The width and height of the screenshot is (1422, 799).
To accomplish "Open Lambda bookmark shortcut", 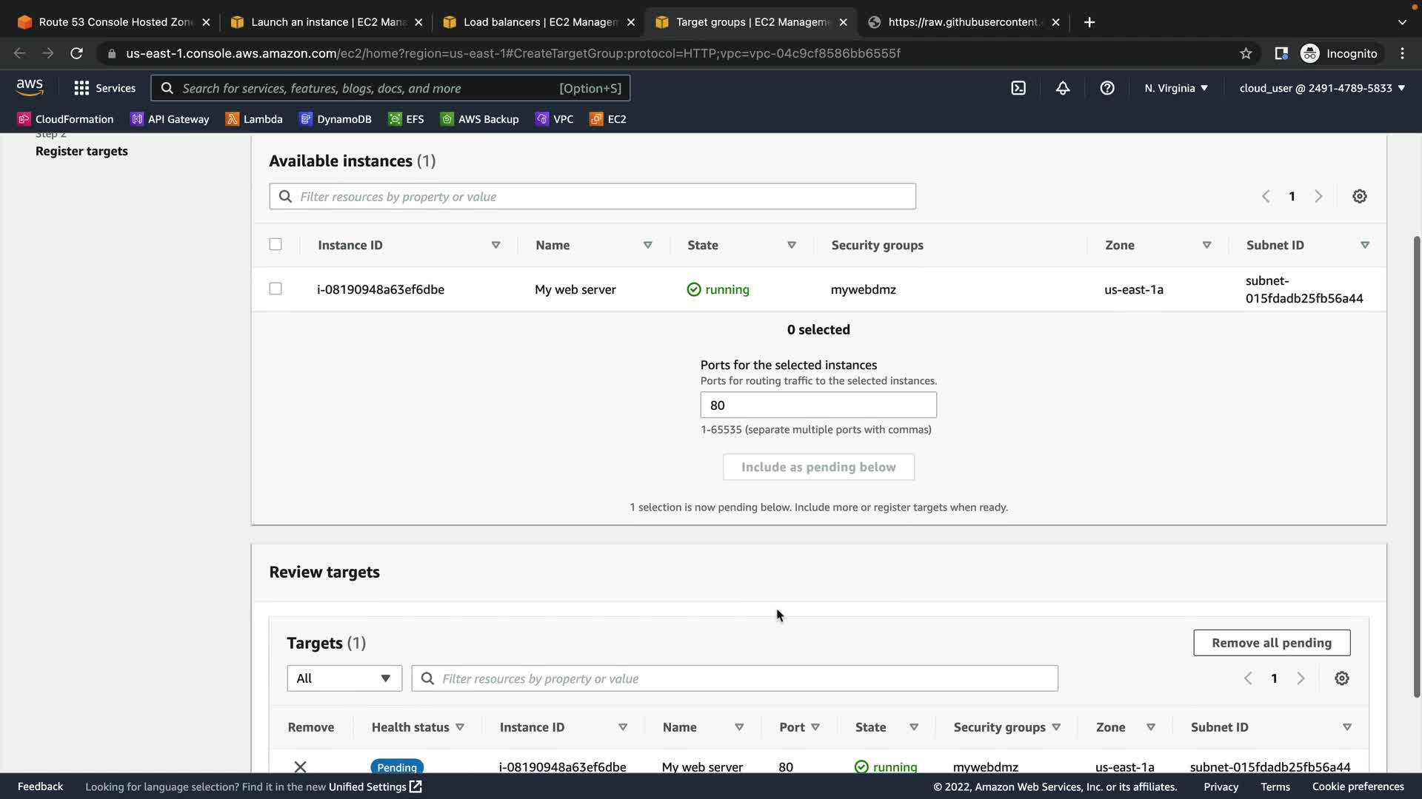I will (254, 119).
